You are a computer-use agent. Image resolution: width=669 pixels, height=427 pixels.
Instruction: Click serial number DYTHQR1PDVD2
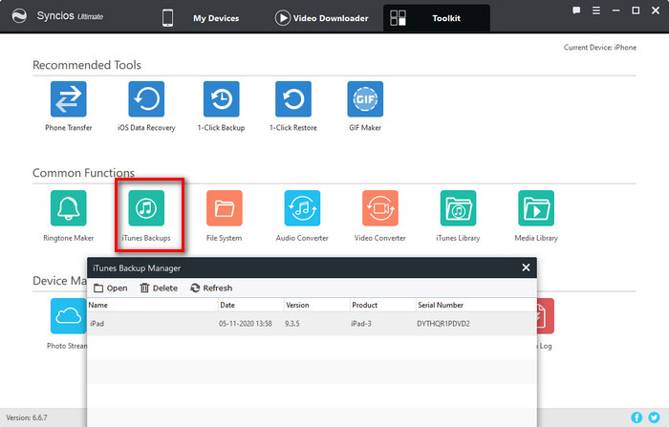pyautogui.click(x=443, y=324)
